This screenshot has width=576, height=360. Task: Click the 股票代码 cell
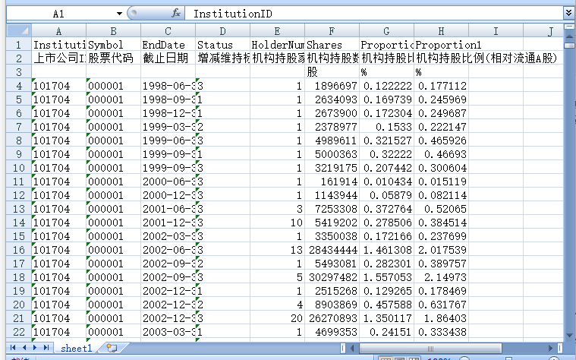114,58
